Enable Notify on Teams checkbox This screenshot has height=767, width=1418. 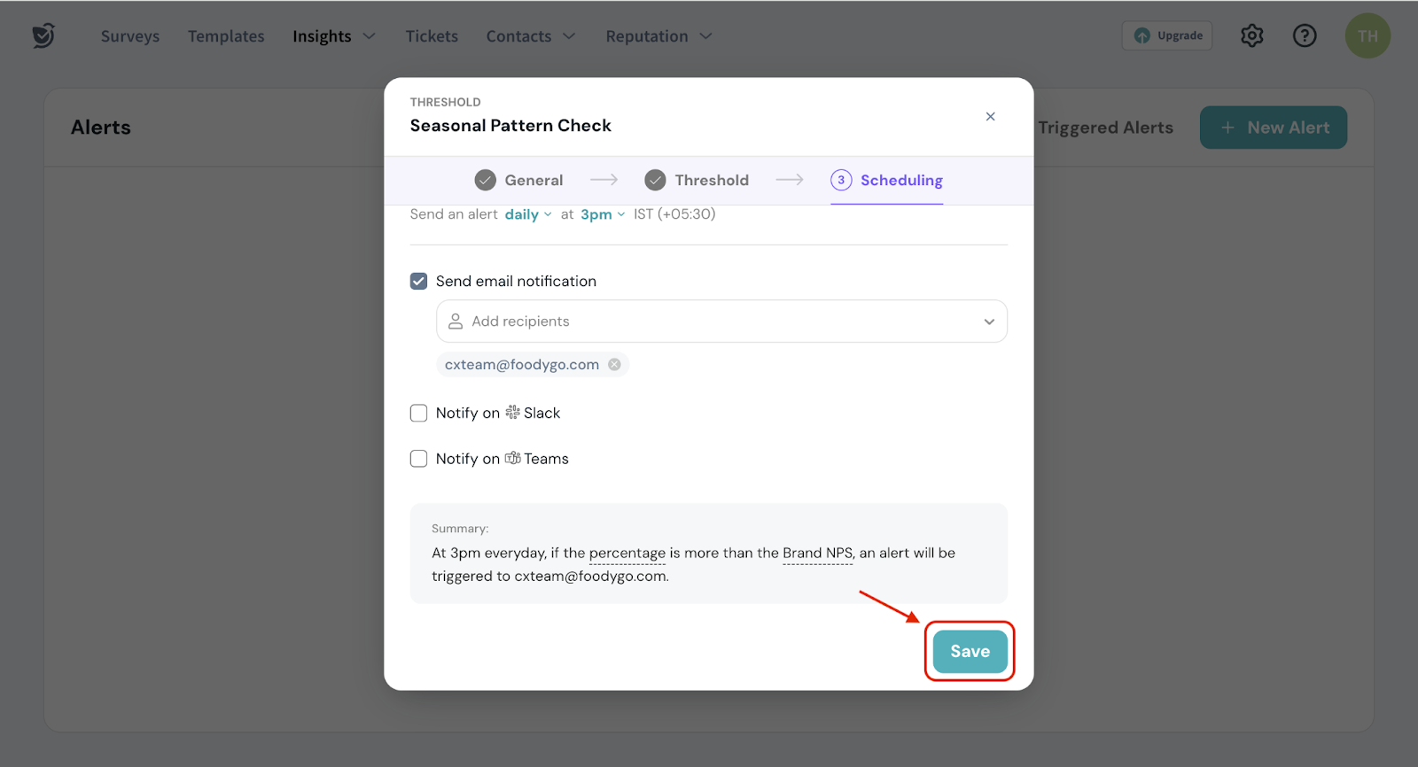click(419, 459)
